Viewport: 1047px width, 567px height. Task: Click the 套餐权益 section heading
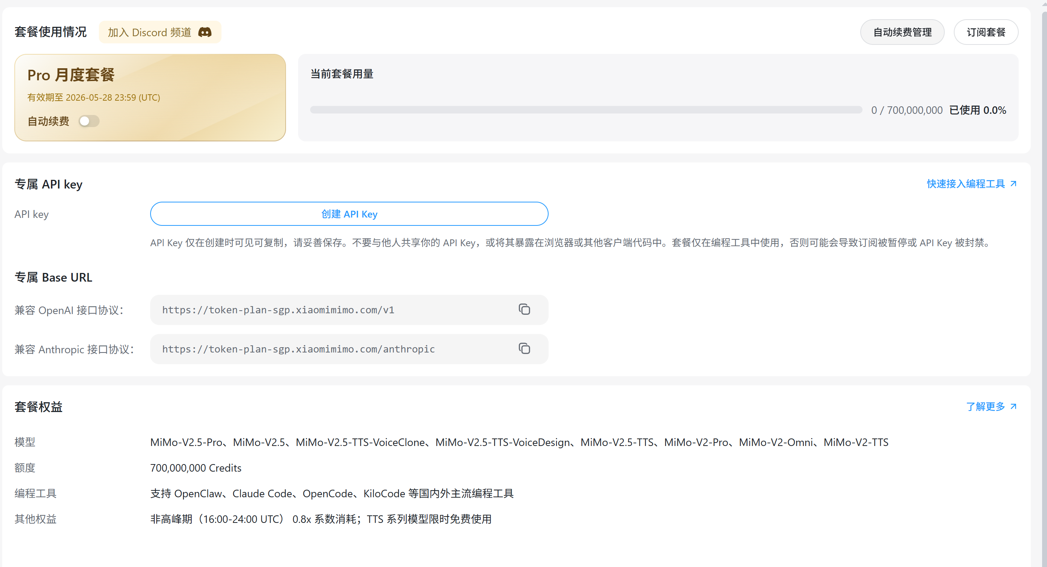tap(38, 406)
